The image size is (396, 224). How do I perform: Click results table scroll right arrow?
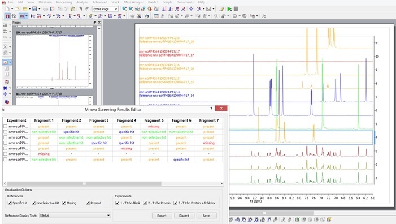(x=221, y=183)
